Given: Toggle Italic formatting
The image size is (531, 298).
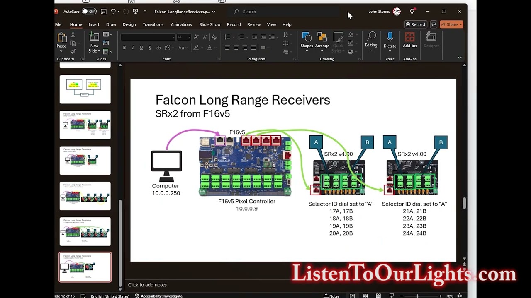Looking at the screenshot, I should pos(133,48).
